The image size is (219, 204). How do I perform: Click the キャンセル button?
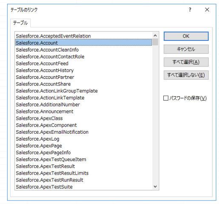coord(186,49)
